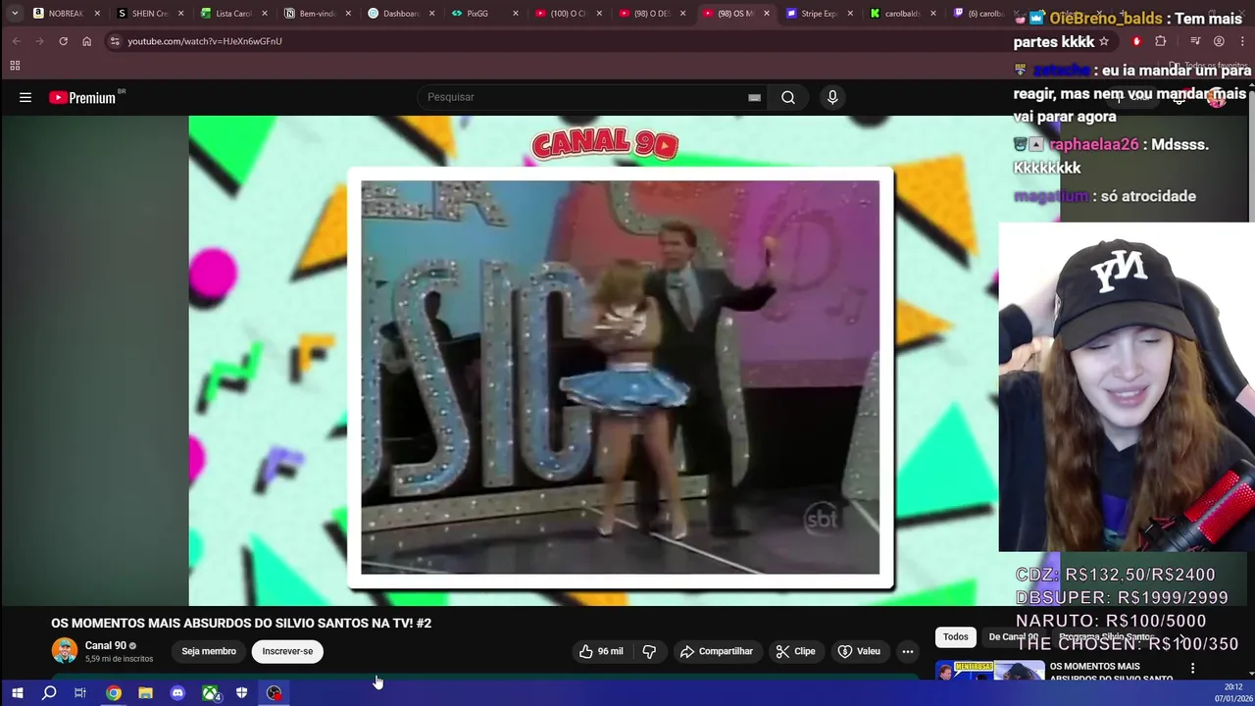Open the Windows Start menu
1255x706 pixels.
[17, 693]
